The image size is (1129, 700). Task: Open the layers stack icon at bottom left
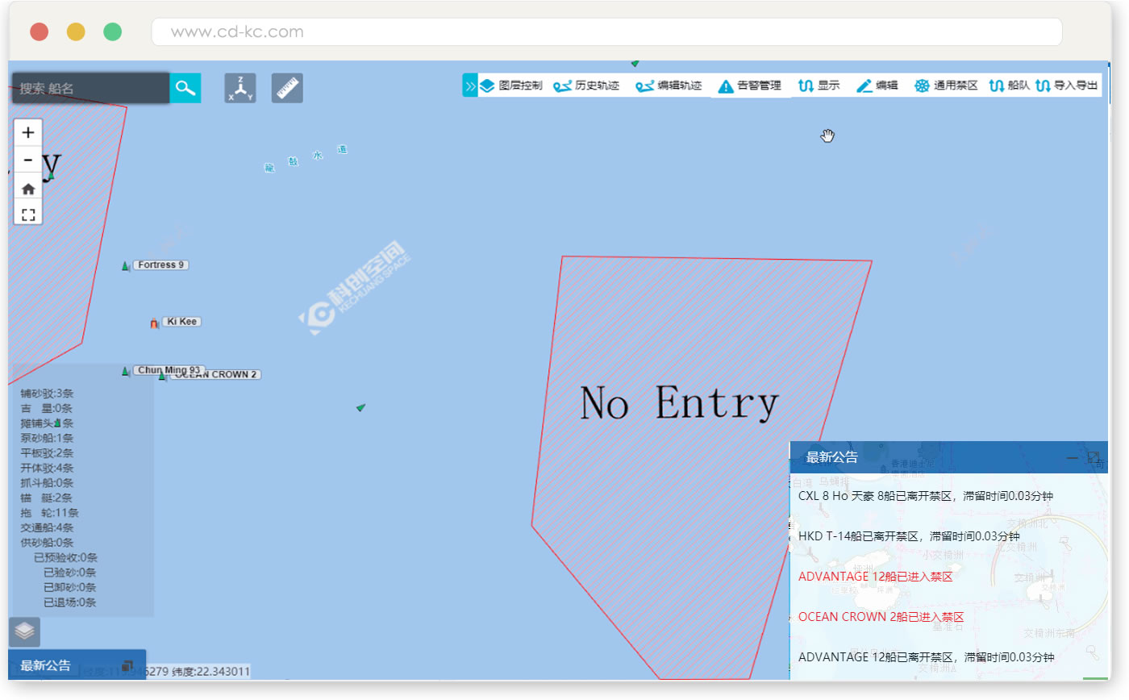(24, 631)
